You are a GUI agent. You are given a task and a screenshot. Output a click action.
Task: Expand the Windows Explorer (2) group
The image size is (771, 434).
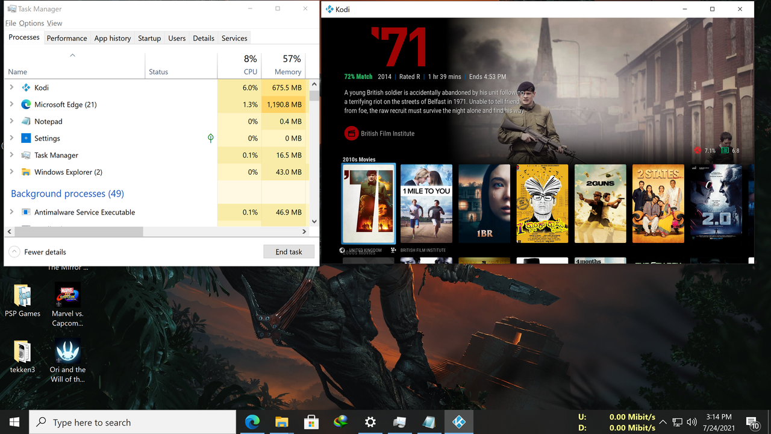[x=11, y=172]
